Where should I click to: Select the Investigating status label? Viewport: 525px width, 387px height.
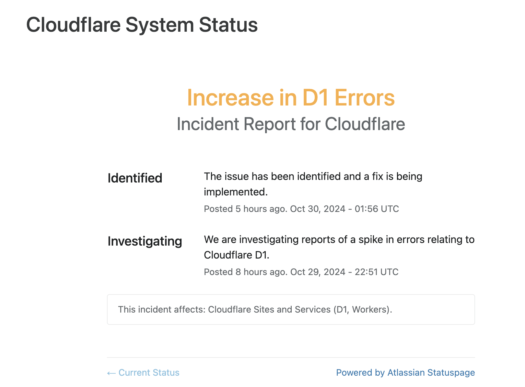click(x=145, y=241)
